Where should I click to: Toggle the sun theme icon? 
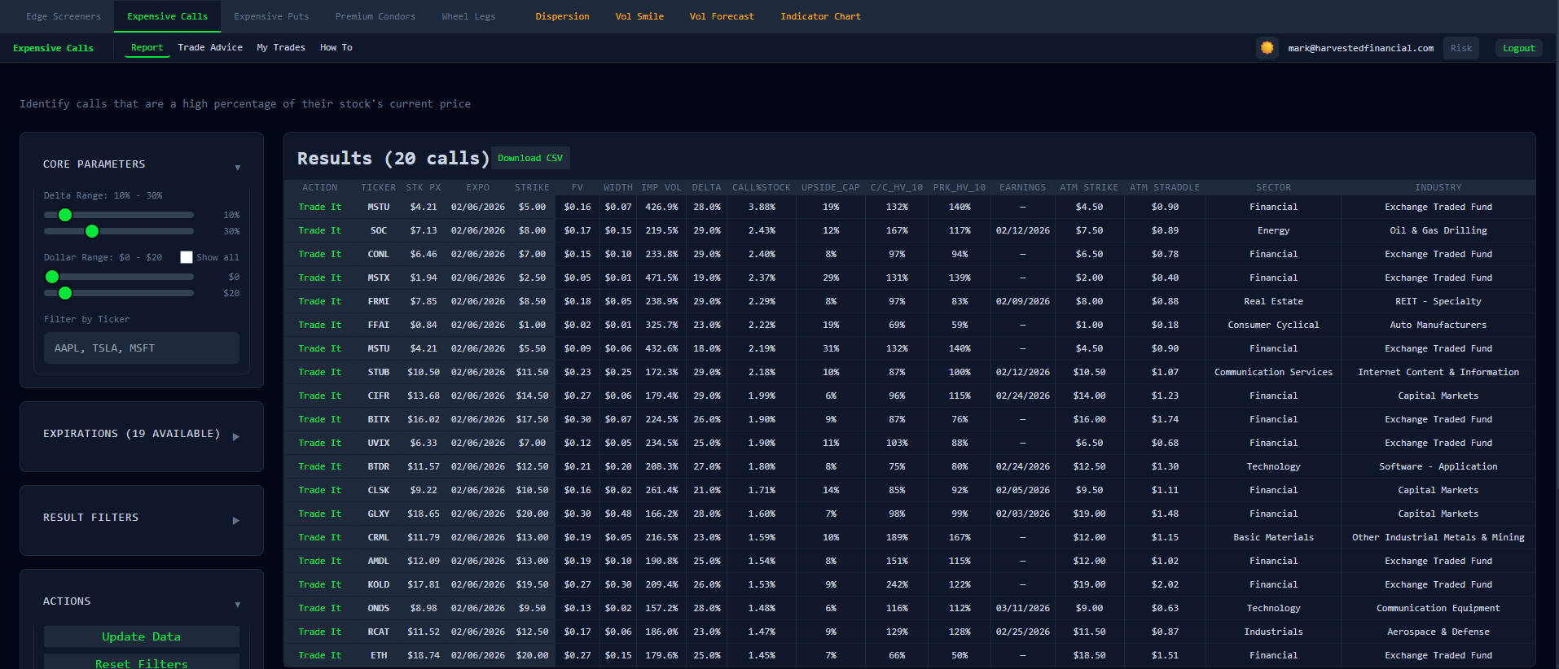(x=1267, y=48)
